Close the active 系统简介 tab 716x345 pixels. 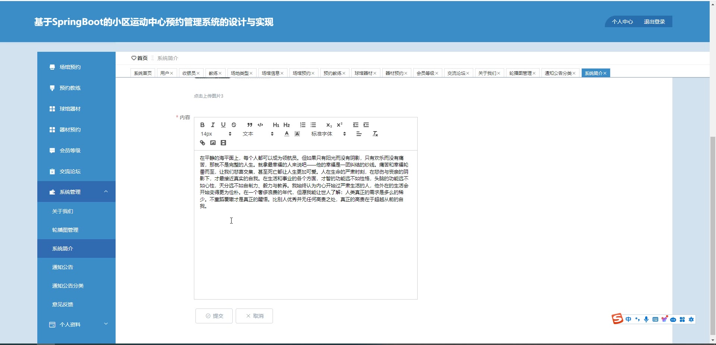click(605, 73)
